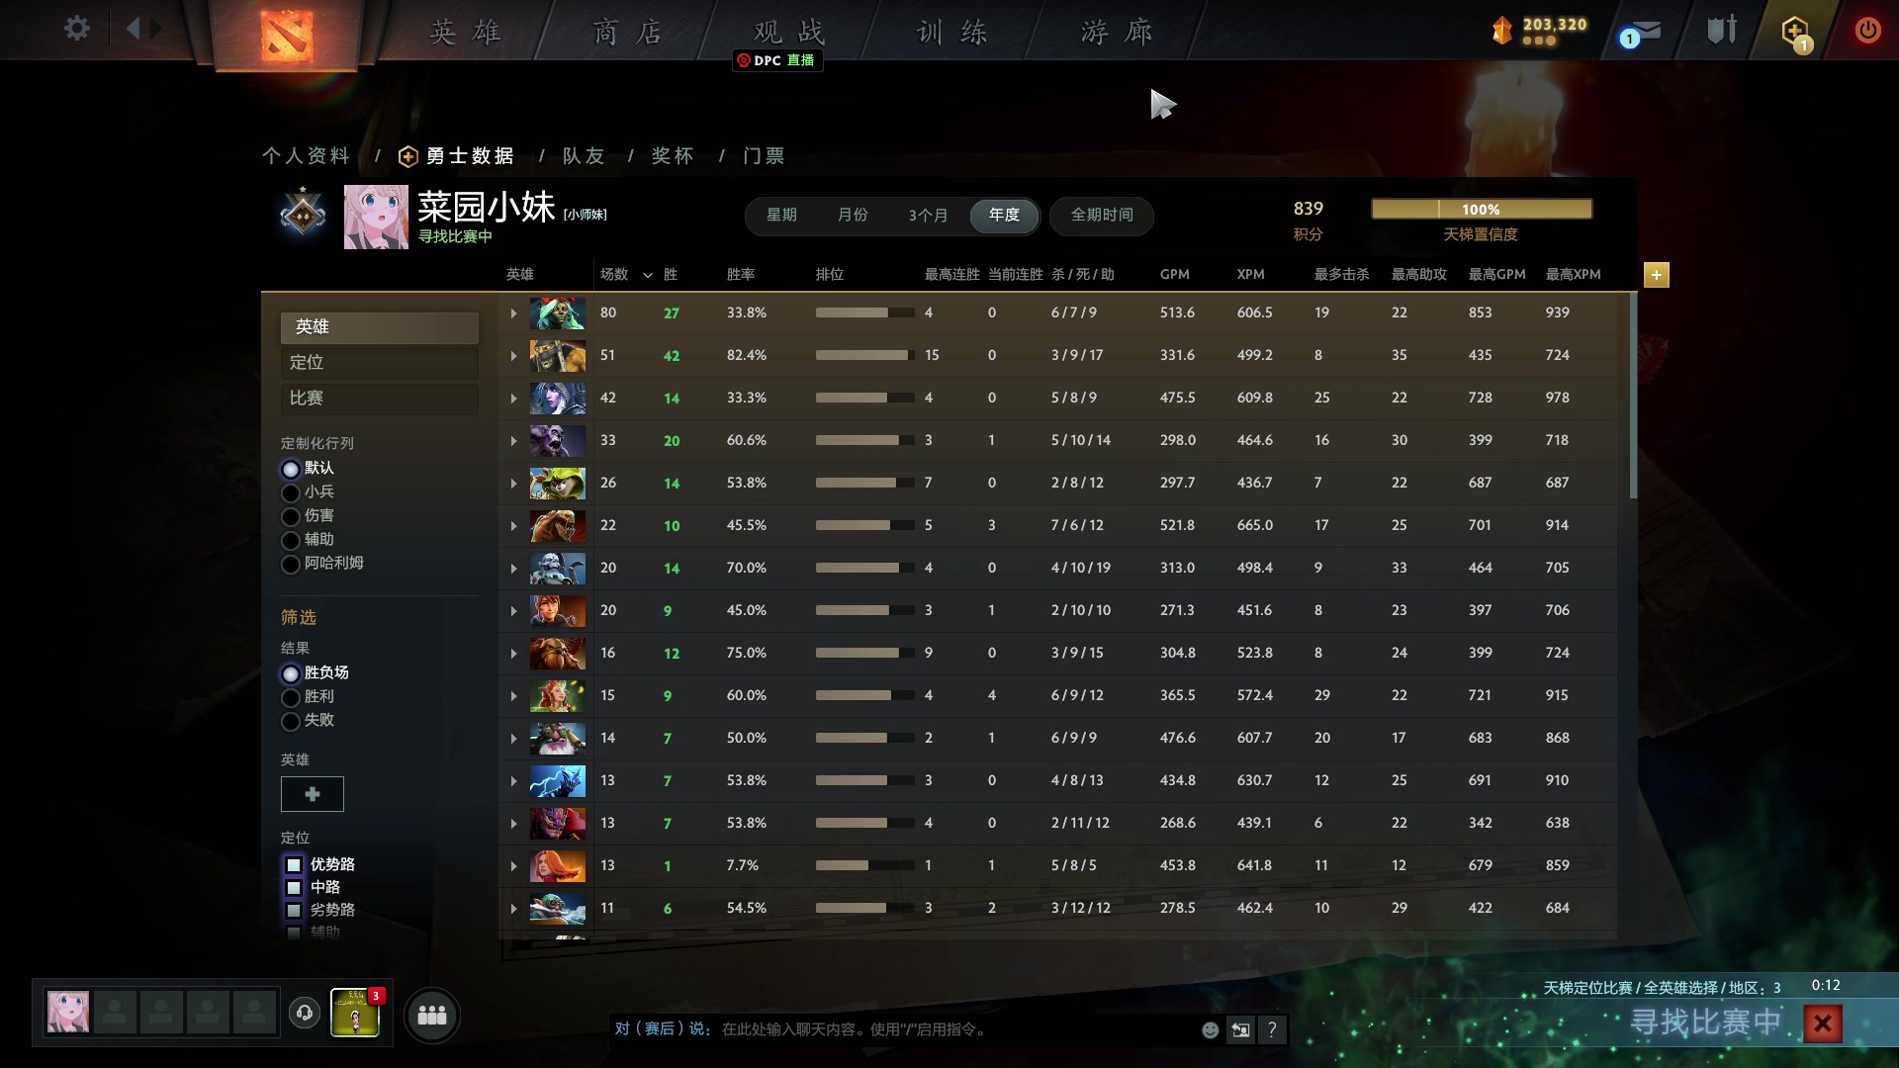Enable the 中路 role checkbox
Image resolution: width=1899 pixels, height=1068 pixels.
tap(294, 887)
